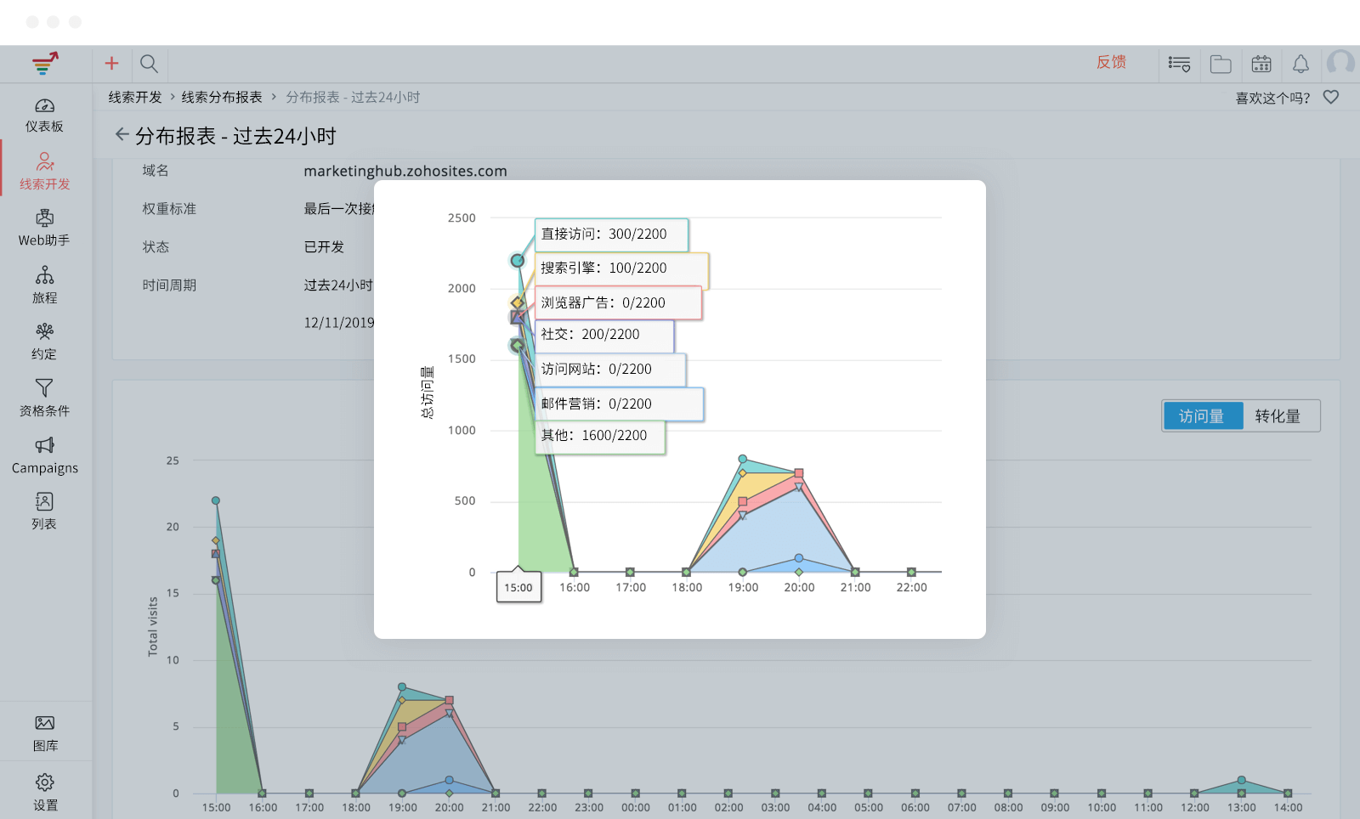Go to 线索开发 breadcrumb
This screenshot has width=1360, height=819.
134,97
